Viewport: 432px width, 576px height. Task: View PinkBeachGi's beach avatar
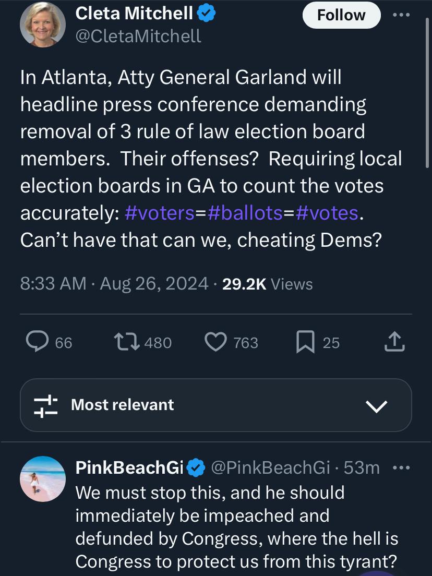point(43,478)
